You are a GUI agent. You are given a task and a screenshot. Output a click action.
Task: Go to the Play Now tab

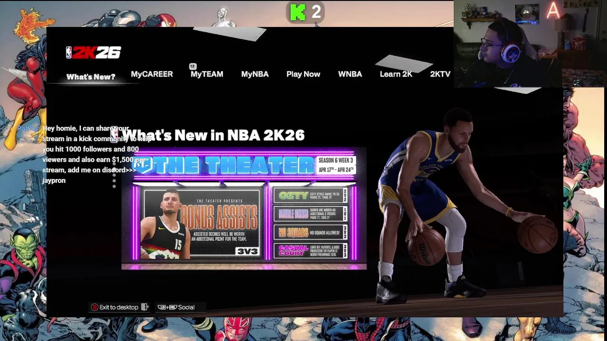303,74
